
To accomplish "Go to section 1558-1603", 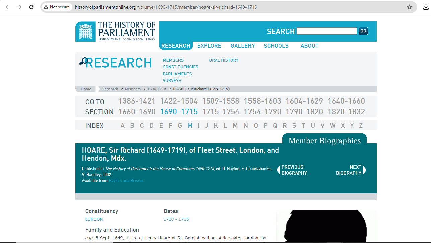I will (x=263, y=101).
